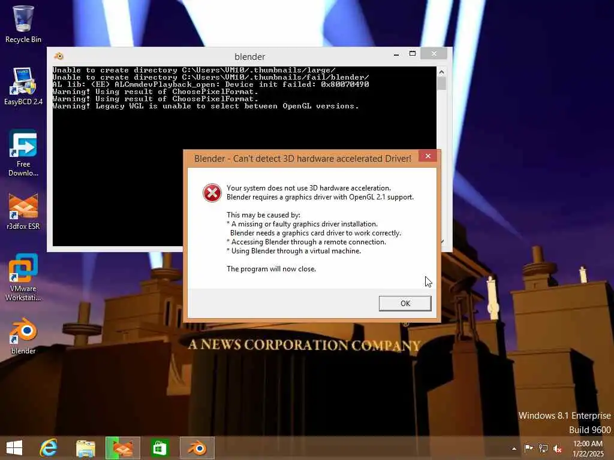This screenshot has width=614, height=460.
Task: Open the network tray icon
Action: click(x=543, y=448)
